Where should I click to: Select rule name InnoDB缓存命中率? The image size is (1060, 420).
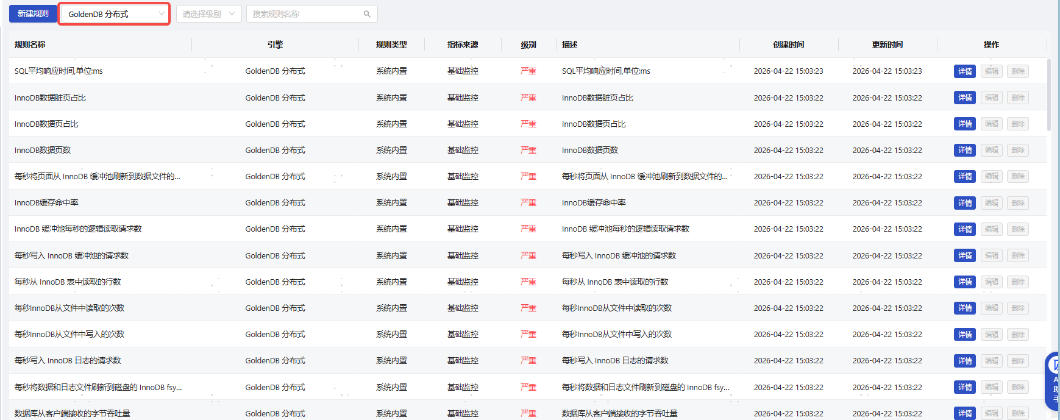pyautogui.click(x=46, y=203)
